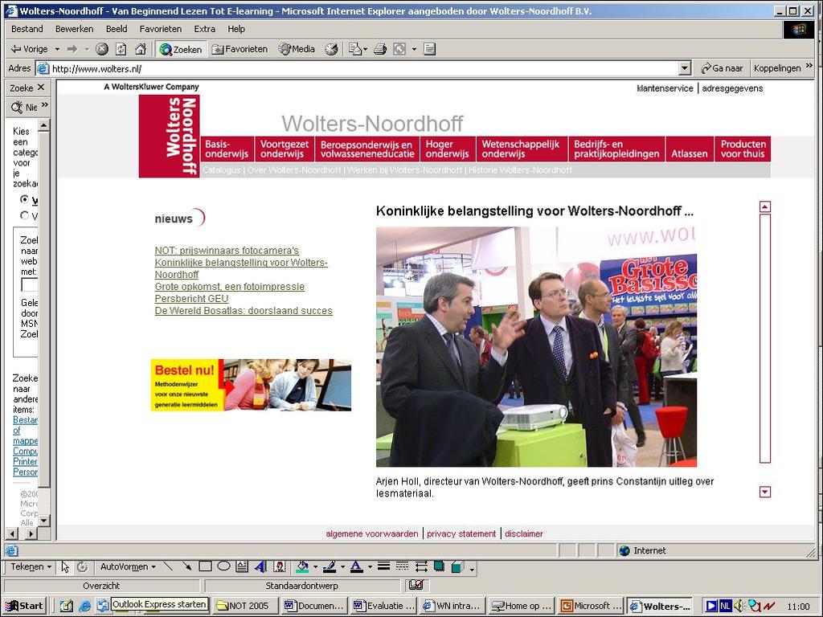Open the Bewerken menu

click(74, 29)
